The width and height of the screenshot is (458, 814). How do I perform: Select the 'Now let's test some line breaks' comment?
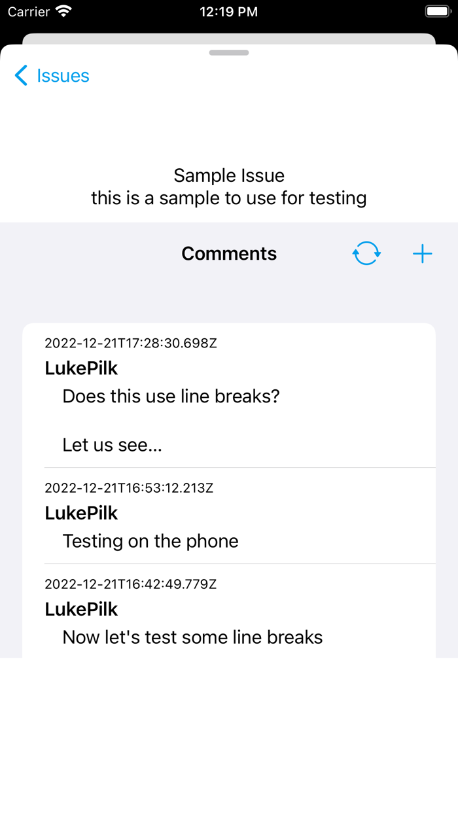pyautogui.click(x=192, y=637)
